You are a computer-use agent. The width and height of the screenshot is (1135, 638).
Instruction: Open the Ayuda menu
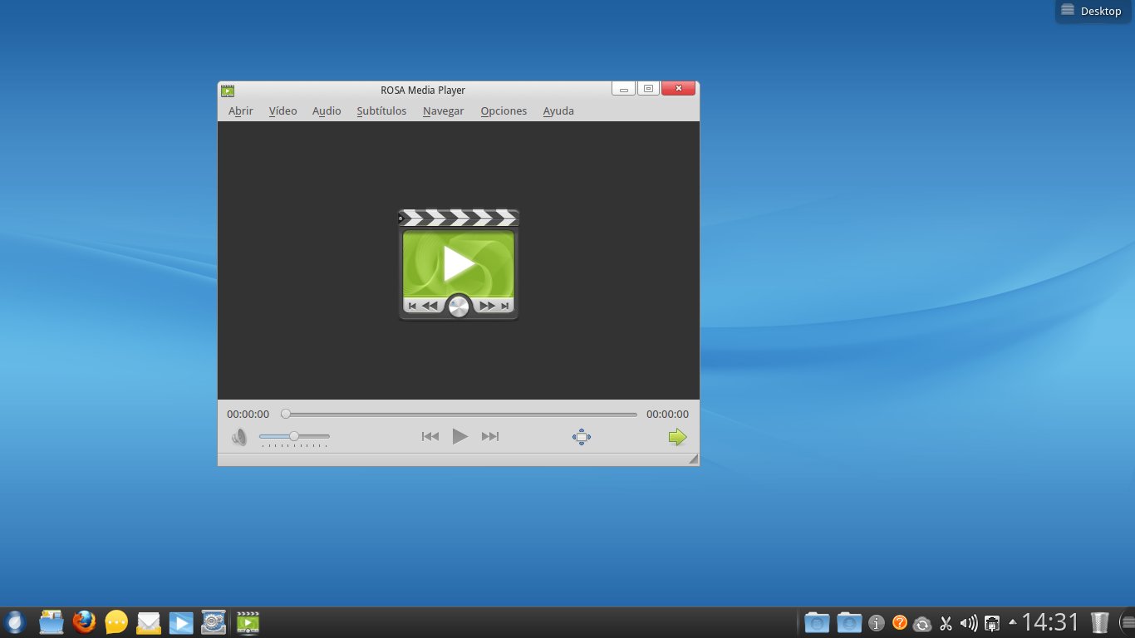point(558,110)
